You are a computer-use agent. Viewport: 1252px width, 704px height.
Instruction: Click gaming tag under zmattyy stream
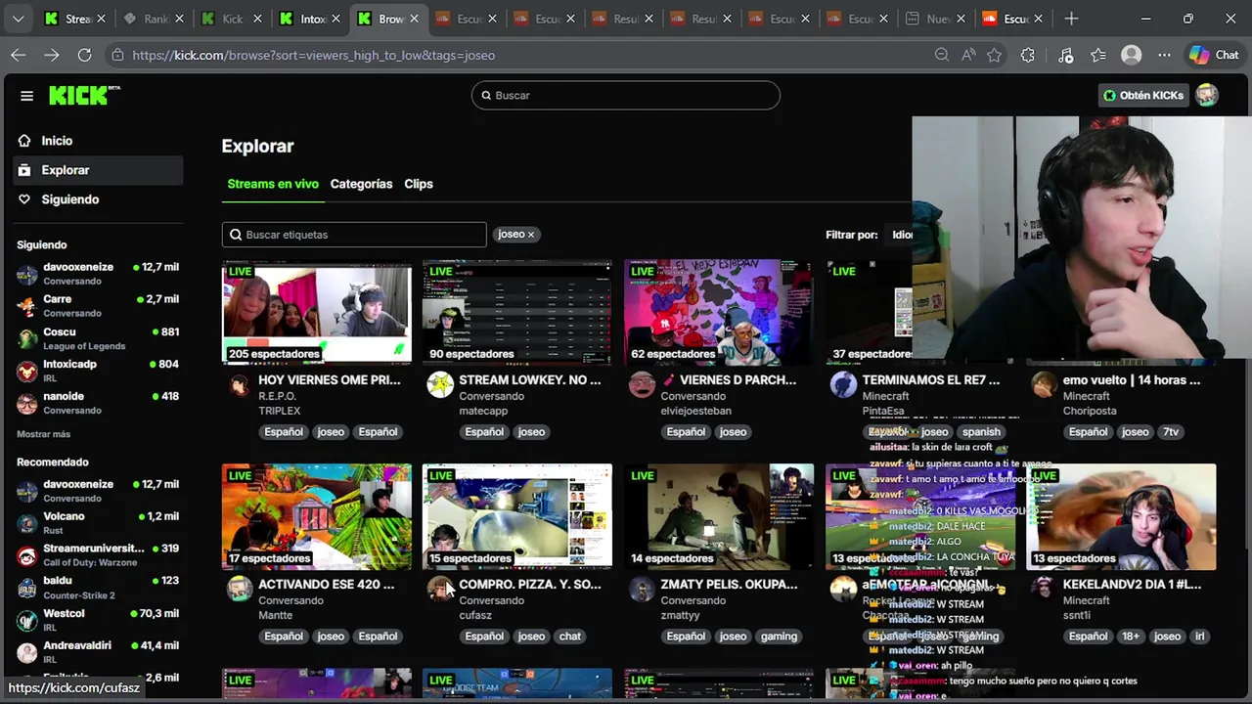click(x=779, y=636)
